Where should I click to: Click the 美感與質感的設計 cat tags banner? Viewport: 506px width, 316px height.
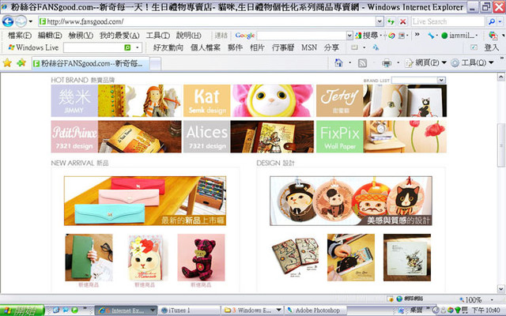pyautogui.click(x=351, y=201)
